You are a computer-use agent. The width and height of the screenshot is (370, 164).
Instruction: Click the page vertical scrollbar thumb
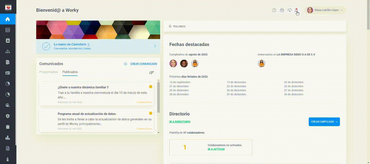368,14
